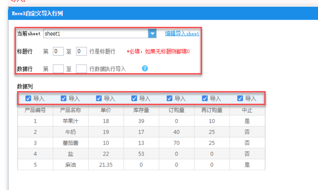The width and height of the screenshot is (318, 190).
Task: Disable 导入 checkbox above 订购量 column
Action: [169, 98]
